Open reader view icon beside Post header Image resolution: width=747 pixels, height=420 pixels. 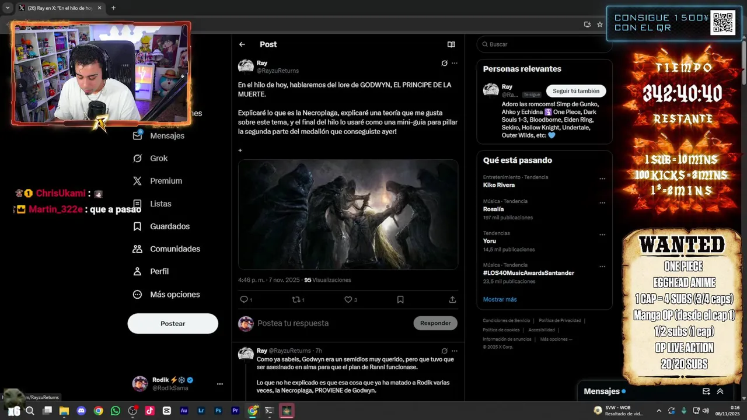point(451,44)
